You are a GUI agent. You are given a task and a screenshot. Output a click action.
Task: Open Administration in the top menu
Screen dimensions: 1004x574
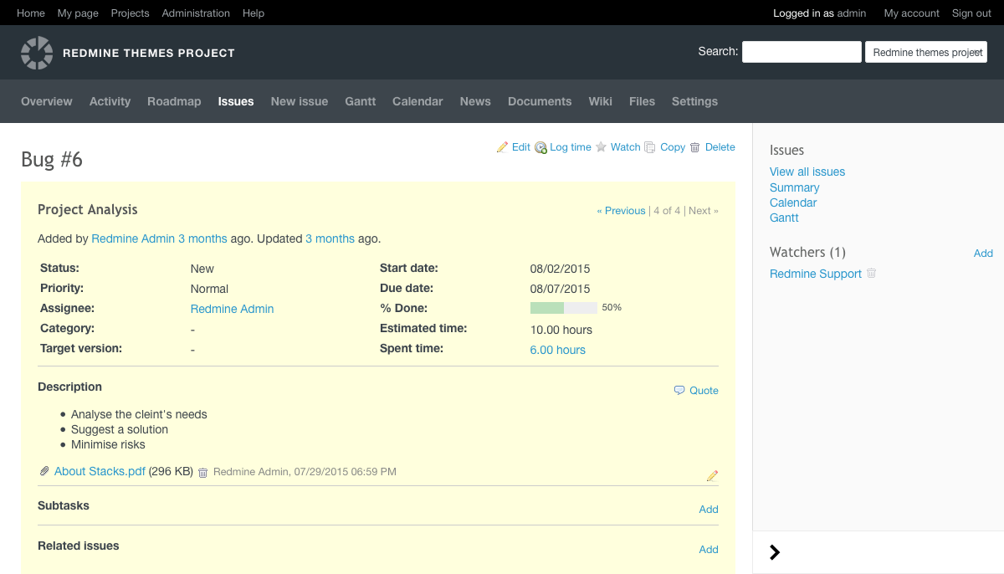click(x=196, y=13)
